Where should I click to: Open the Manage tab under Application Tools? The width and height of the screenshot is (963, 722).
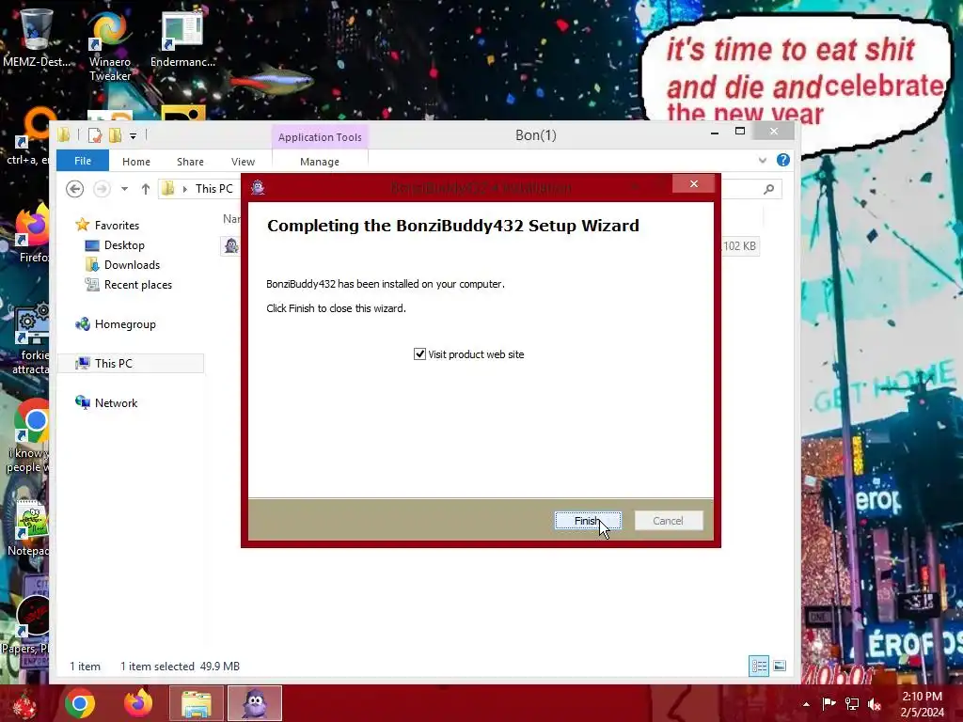(x=320, y=162)
